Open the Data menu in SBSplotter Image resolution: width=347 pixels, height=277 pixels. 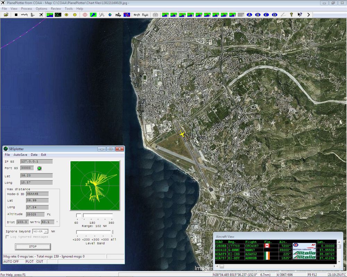(x=34, y=155)
